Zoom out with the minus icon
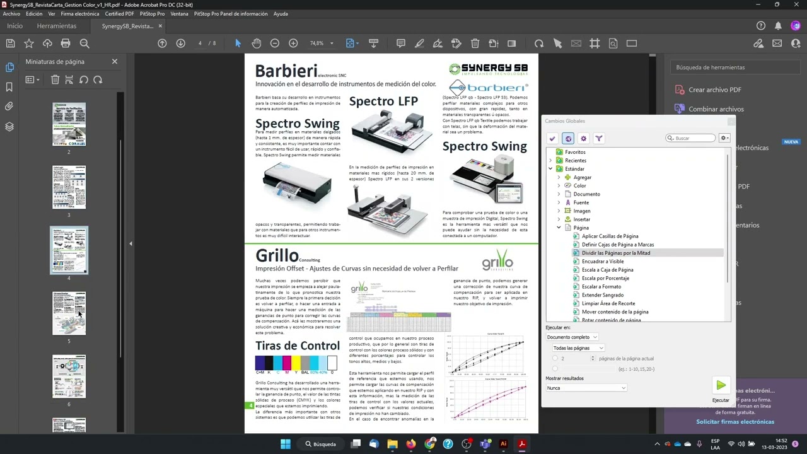 pyautogui.click(x=275, y=44)
